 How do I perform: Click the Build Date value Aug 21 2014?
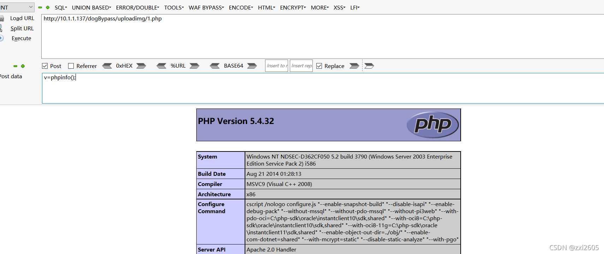pyautogui.click(x=274, y=174)
